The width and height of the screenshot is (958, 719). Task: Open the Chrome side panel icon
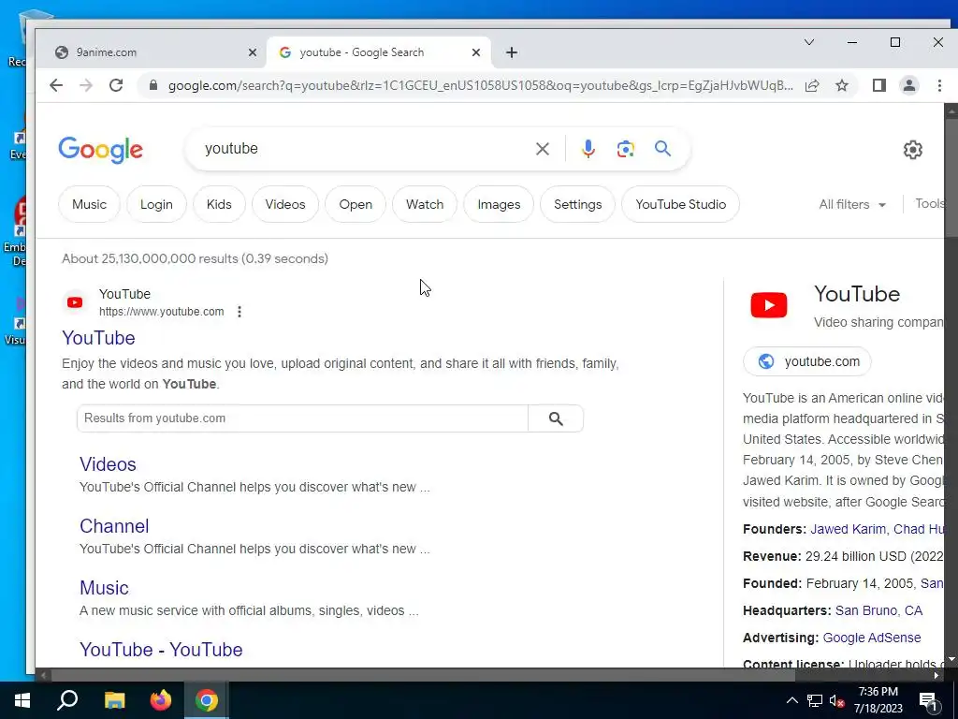pos(879,85)
